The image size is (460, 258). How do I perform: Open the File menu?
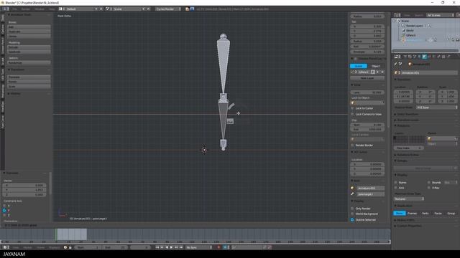point(14,9)
